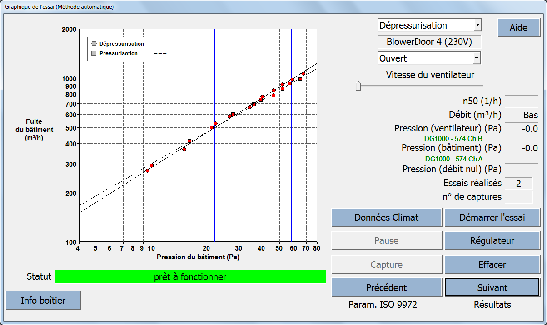Click the Vitesse du ventilateur label
Viewport: 547px width, 325px height.
(x=430, y=74)
